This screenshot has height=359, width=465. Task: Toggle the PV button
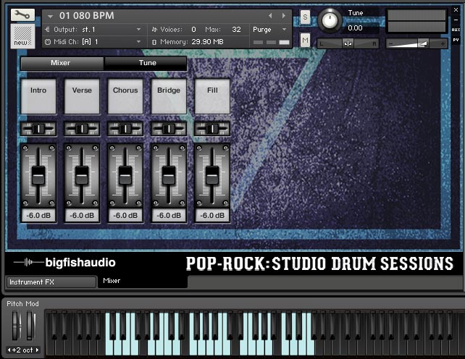pos(456,40)
